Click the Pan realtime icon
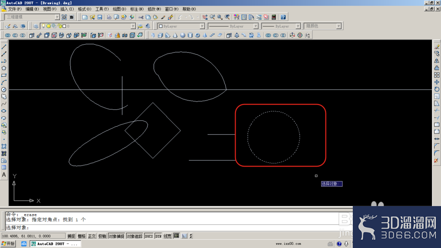This screenshot has height=248, width=441. pos(205,17)
